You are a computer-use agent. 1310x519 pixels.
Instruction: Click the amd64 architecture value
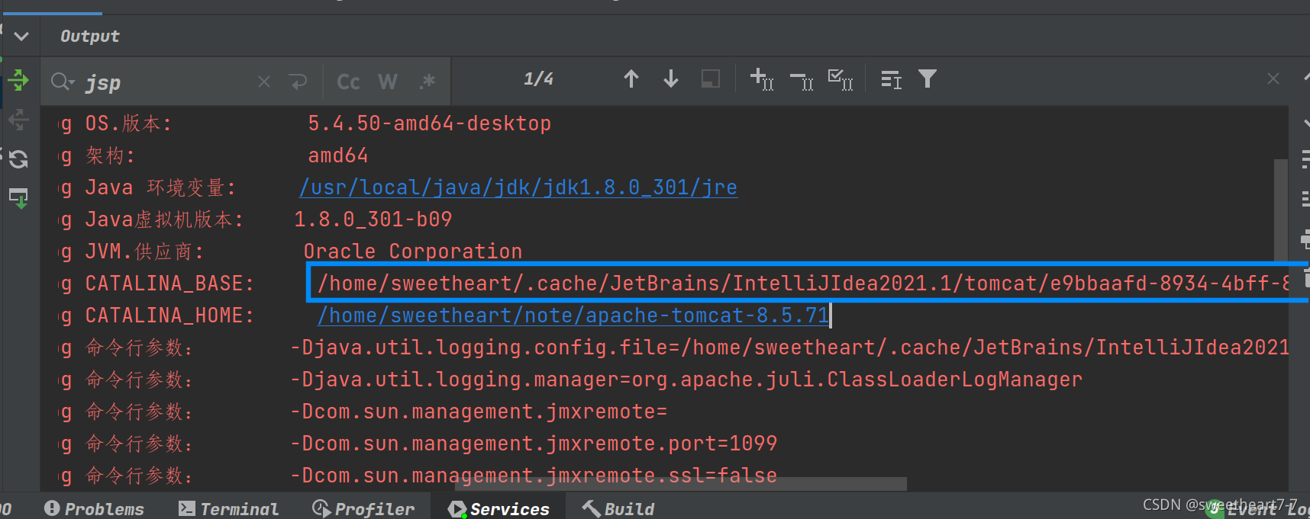point(338,155)
